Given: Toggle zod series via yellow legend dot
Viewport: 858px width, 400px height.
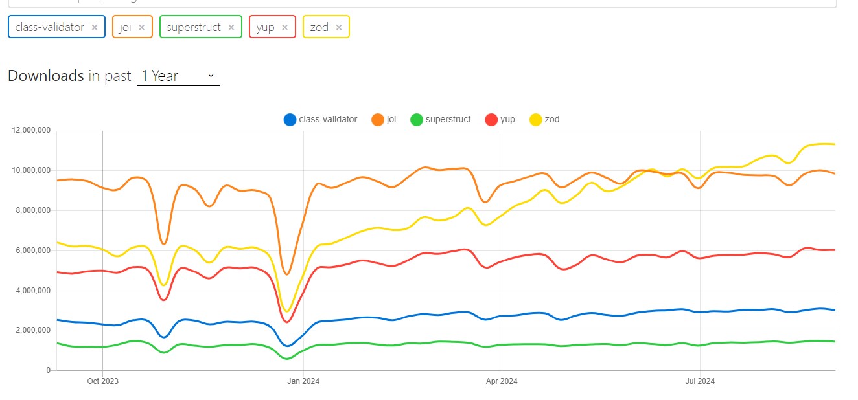Looking at the screenshot, I should pos(535,120).
